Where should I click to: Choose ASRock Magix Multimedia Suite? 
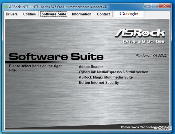pyautogui.click(x=106, y=77)
